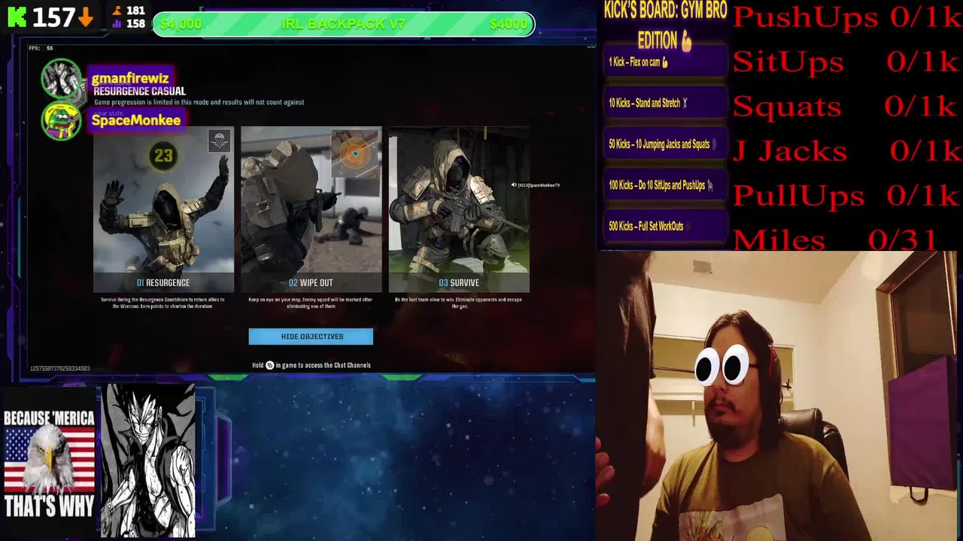Click the black-and-white manga character image

tap(149, 461)
